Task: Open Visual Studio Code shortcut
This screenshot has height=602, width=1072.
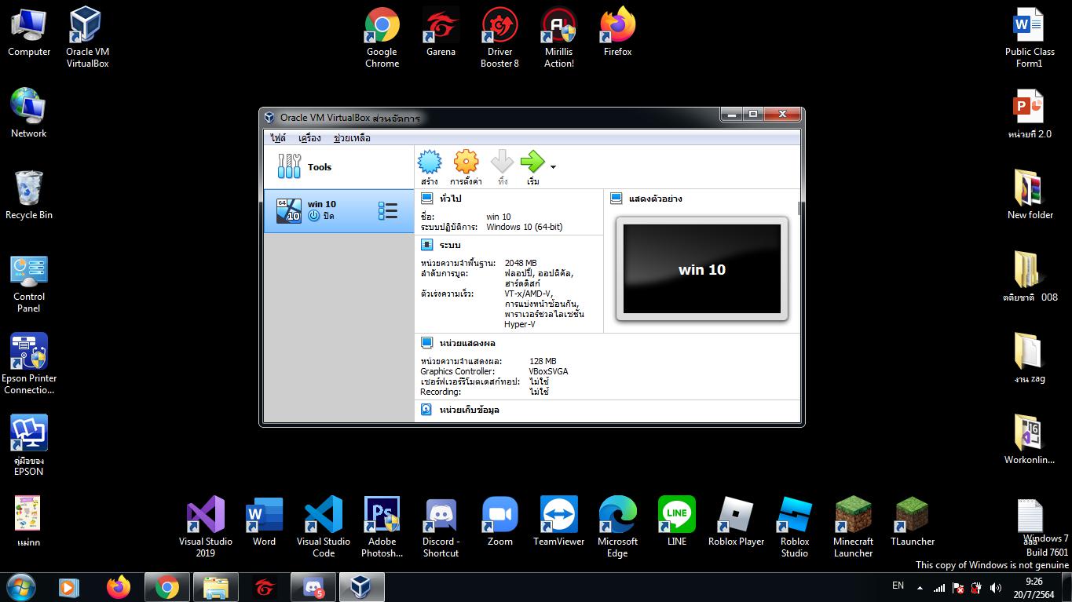Action: pos(324,527)
